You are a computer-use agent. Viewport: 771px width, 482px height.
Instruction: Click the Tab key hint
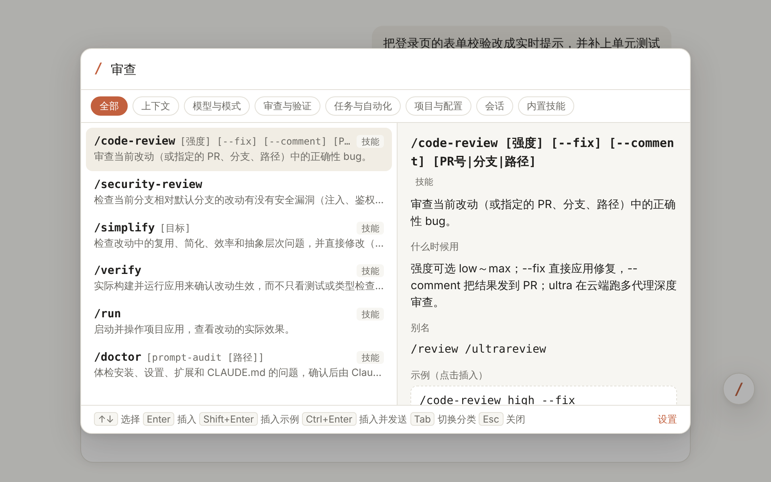422,419
